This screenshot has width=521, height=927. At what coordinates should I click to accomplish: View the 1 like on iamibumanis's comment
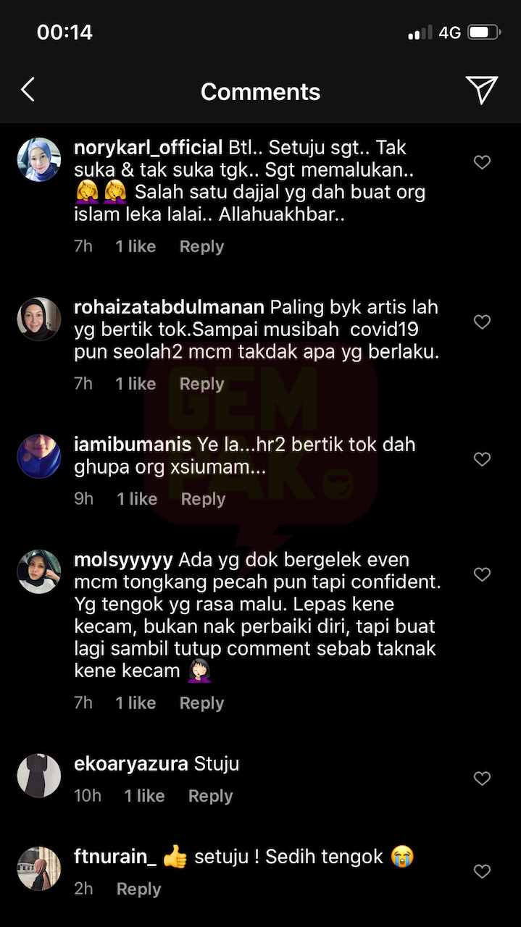(137, 499)
